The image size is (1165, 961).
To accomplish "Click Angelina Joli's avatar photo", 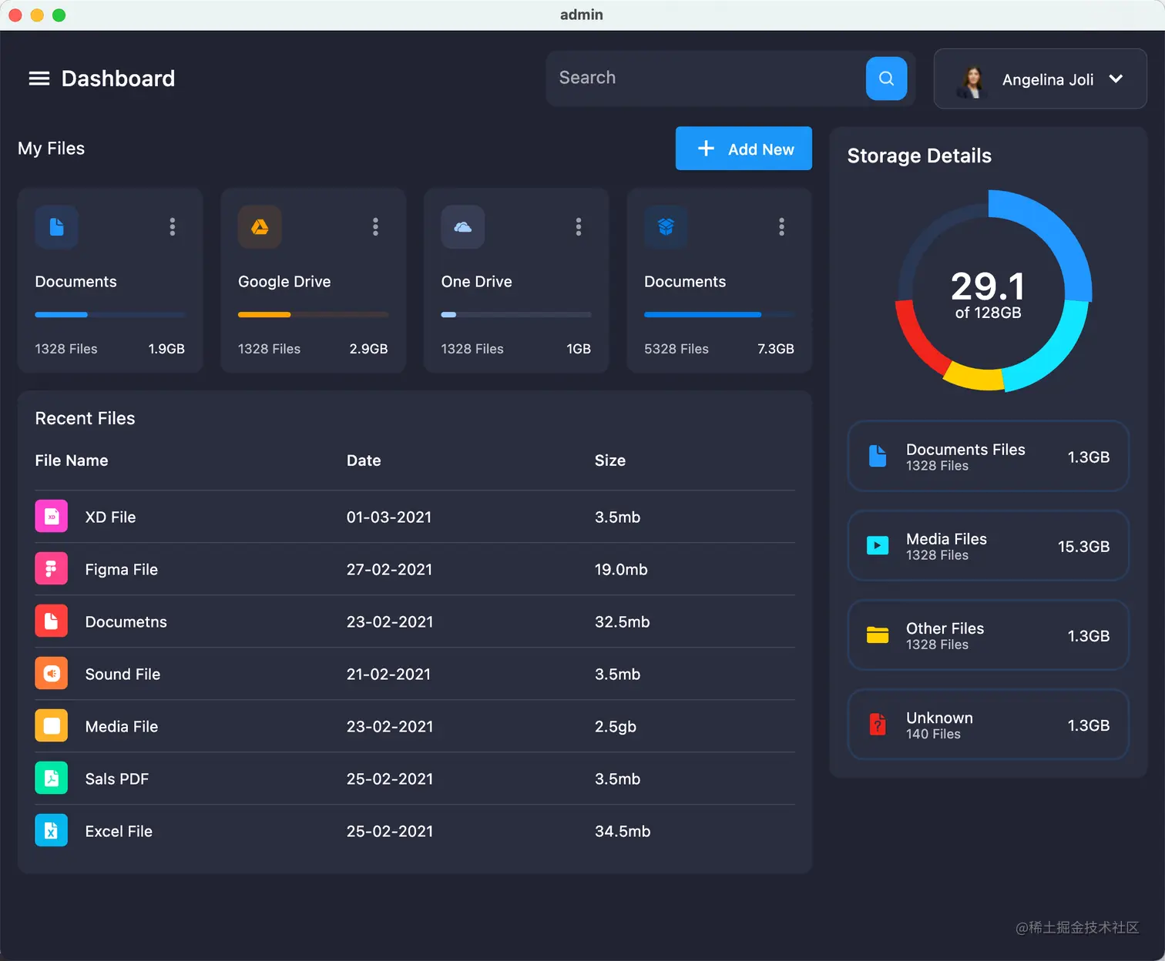I will [972, 80].
